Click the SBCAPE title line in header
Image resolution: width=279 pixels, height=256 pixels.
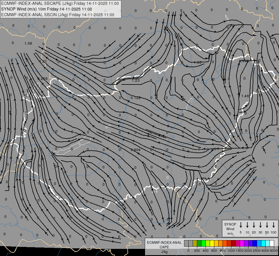coord(60,3)
